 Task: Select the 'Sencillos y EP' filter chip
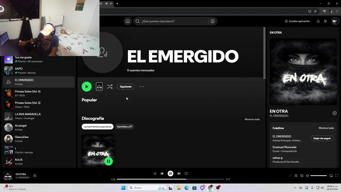click(x=125, y=127)
